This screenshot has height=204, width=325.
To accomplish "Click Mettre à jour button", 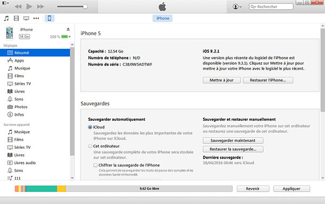I will 222,80.
